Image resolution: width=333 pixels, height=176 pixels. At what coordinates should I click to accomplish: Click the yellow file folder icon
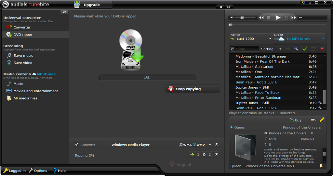(321, 166)
